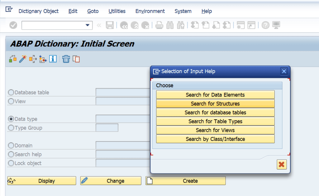
Task: Click the trash delete icon
Action: click(66, 59)
